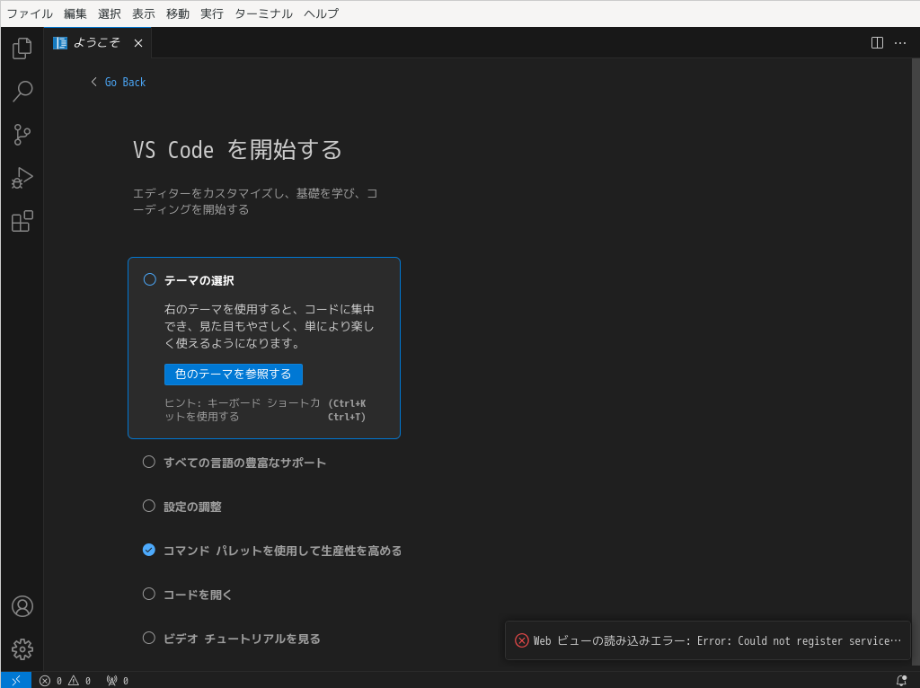Open the Accounts menu icon
Screen dimensions: 920x688
click(22, 606)
